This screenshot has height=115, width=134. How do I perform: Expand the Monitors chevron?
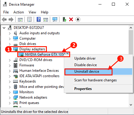click(x=10, y=92)
